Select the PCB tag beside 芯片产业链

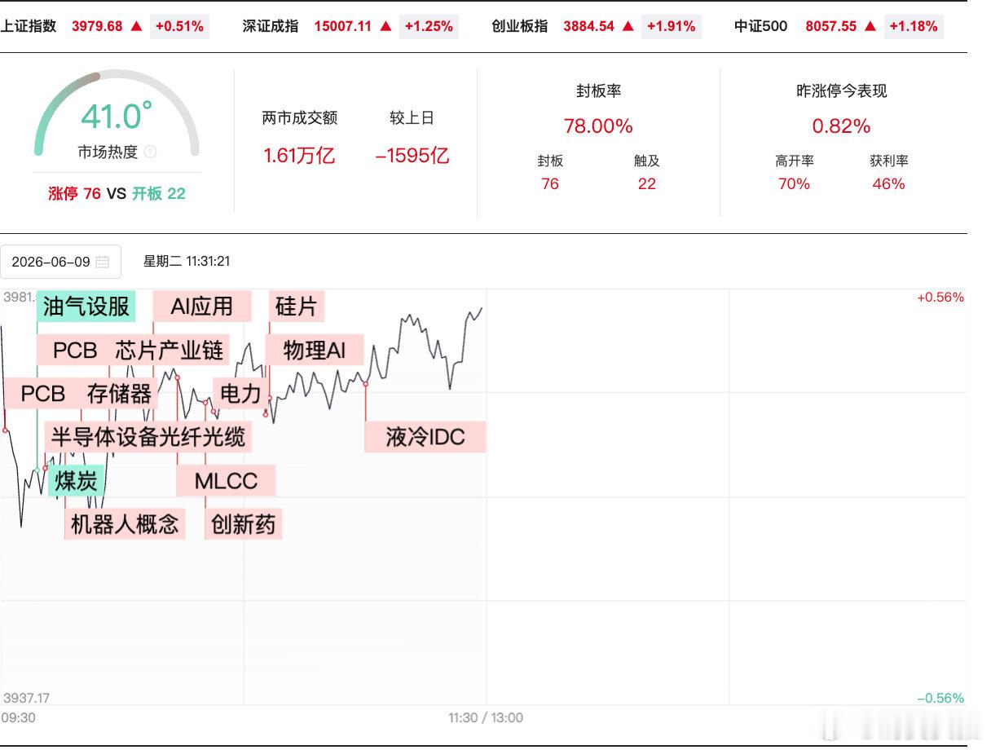[x=74, y=351]
